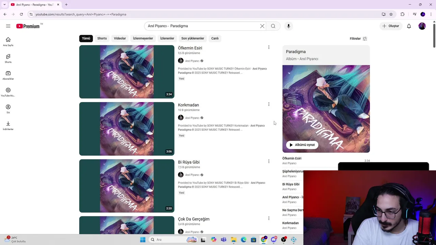View site information icon in address bar

tap(31, 14)
